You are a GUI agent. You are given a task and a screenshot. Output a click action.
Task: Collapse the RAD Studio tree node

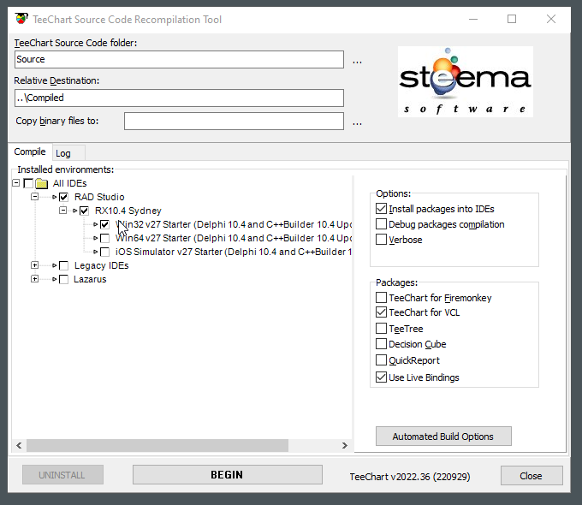[34, 196]
